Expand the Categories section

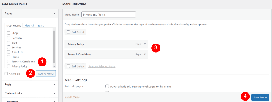point(54,101)
